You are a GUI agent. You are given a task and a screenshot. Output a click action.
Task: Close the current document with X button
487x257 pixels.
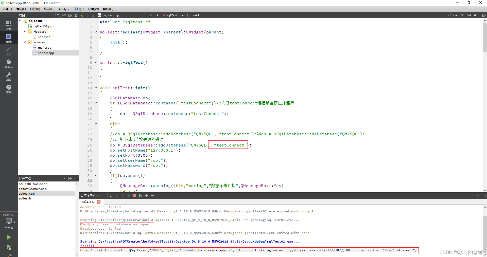151,15
